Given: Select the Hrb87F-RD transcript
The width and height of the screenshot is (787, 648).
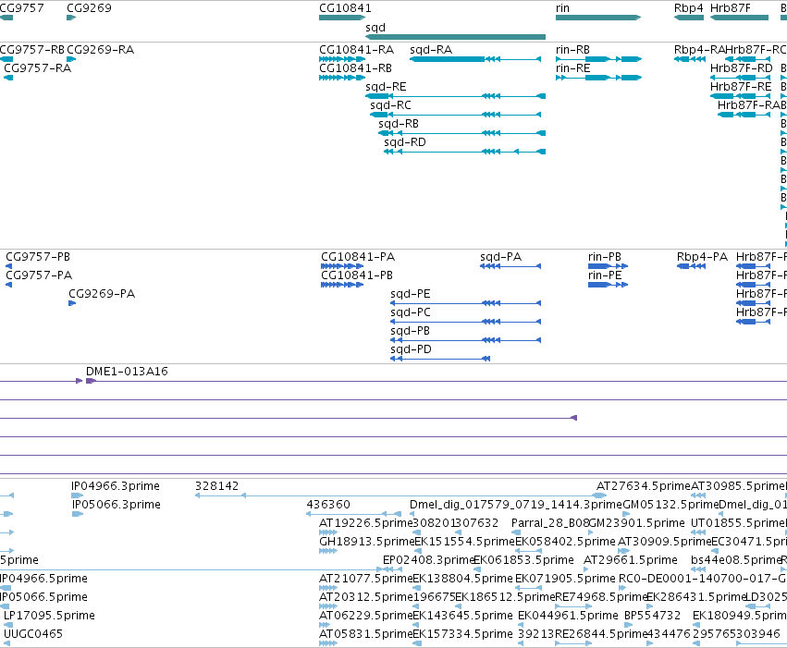Looking at the screenshot, I should [x=741, y=78].
